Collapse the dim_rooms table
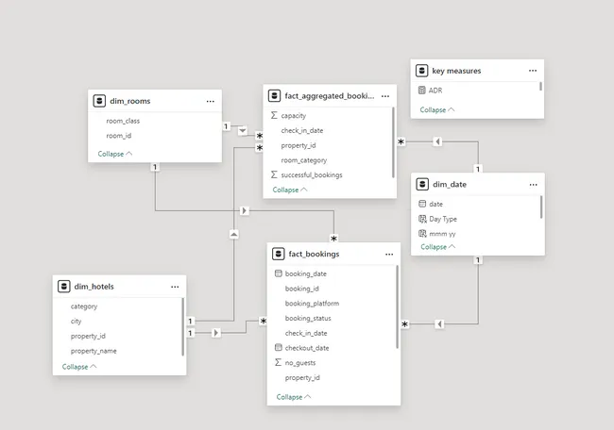The height and width of the screenshot is (430, 614). pyautogui.click(x=115, y=154)
